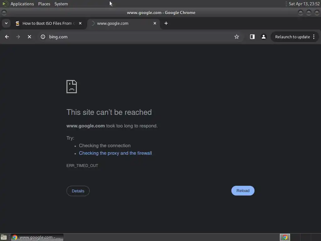Bookmark this page with the star icon
321x241 pixels.
tap(237, 37)
